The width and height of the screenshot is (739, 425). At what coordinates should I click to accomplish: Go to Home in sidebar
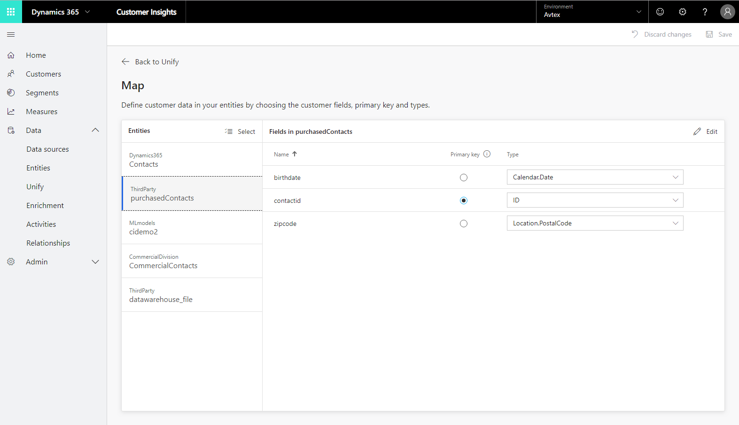[36, 55]
